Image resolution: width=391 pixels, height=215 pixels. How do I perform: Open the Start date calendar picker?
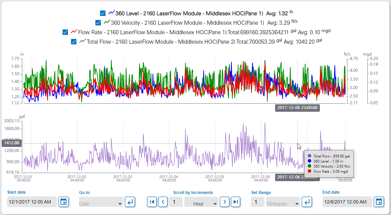pyautogui.click(x=64, y=202)
